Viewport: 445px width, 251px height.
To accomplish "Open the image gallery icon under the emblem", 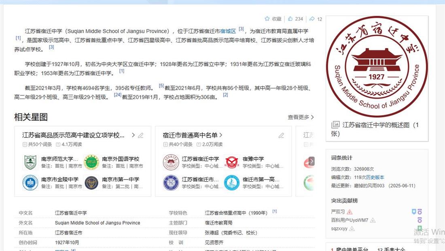I will (335, 124).
